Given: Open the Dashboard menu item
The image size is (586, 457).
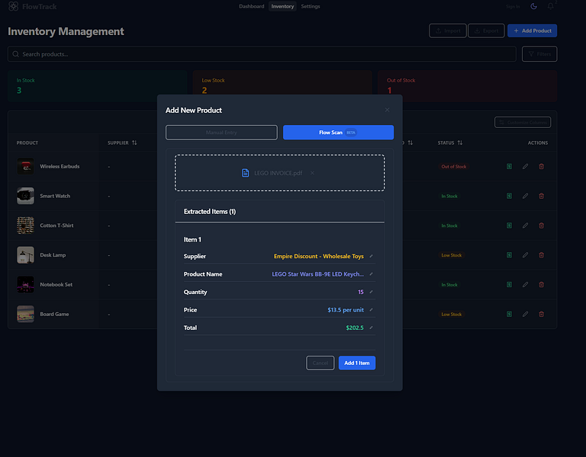Looking at the screenshot, I should pyautogui.click(x=252, y=6).
